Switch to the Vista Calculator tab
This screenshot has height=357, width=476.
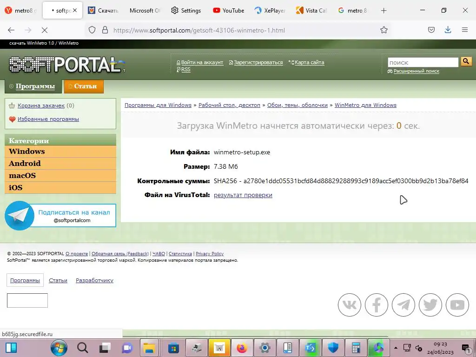tap(311, 11)
